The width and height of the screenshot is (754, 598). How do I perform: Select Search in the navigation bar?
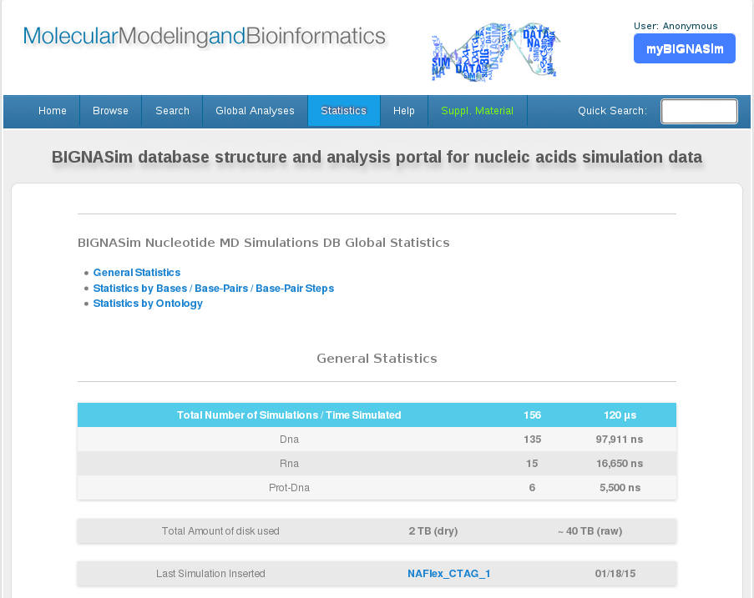pos(172,111)
